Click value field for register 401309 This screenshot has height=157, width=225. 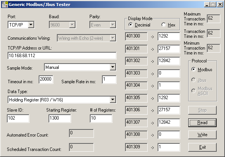169,147
